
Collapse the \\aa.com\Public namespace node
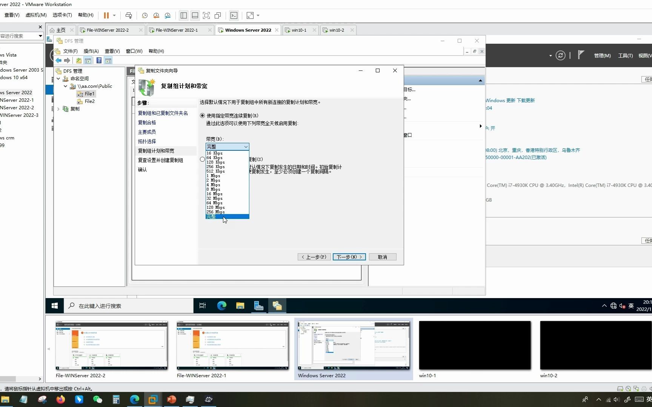tap(65, 86)
